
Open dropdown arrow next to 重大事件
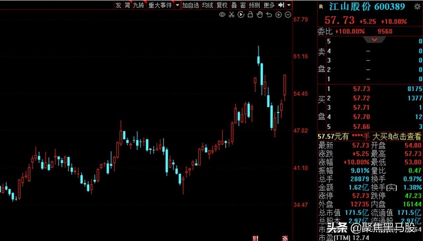coord(177,5)
